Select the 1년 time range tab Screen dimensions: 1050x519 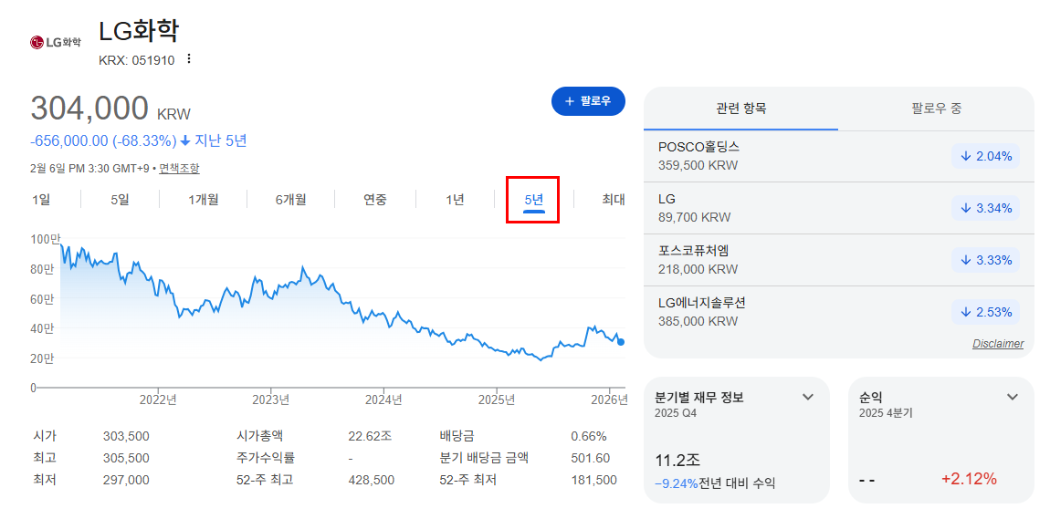click(x=455, y=200)
